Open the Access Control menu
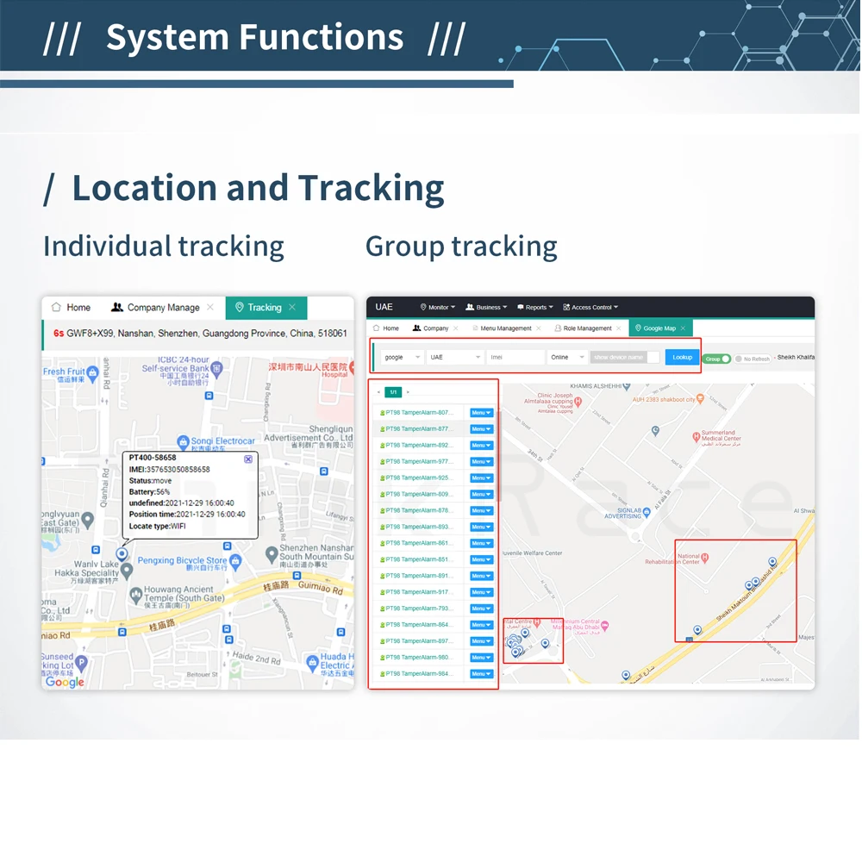Viewport: 862px width, 862px height. pos(590,308)
